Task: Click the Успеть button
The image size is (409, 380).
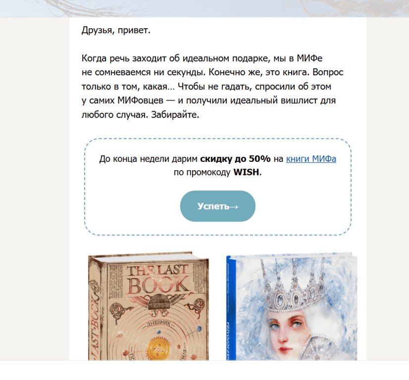Action: [217, 206]
